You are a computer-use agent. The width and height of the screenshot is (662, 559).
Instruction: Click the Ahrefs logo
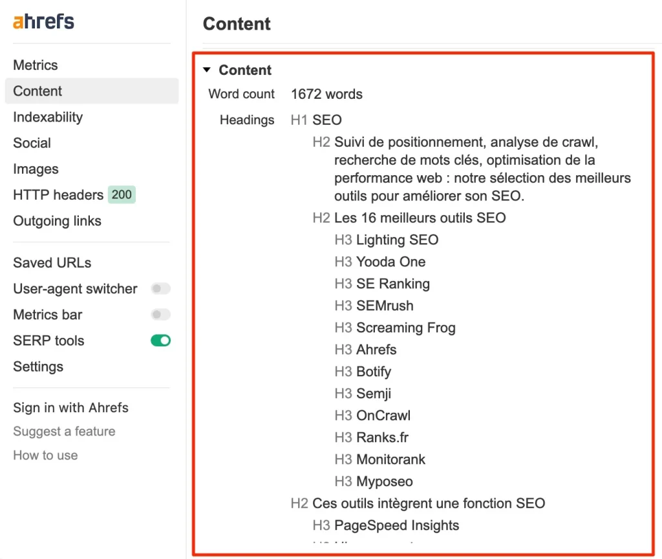point(43,21)
